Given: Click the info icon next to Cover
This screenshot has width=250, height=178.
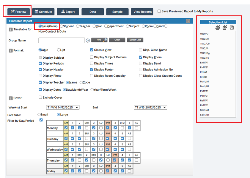Looking at the screenshot, I should tap(11, 98).
